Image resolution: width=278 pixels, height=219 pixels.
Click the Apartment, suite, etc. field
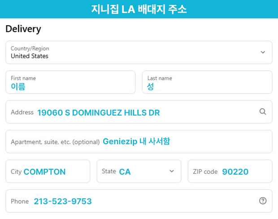[x=139, y=142]
